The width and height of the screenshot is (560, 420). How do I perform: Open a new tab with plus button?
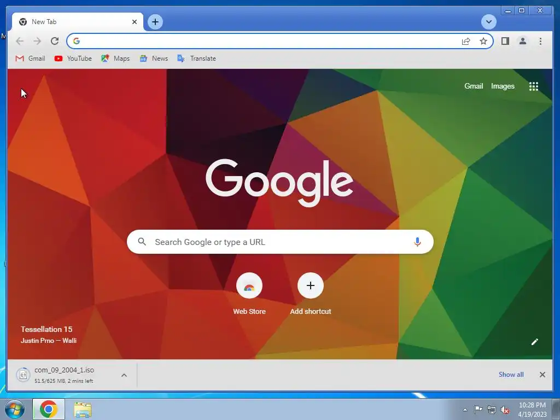pyautogui.click(x=155, y=22)
